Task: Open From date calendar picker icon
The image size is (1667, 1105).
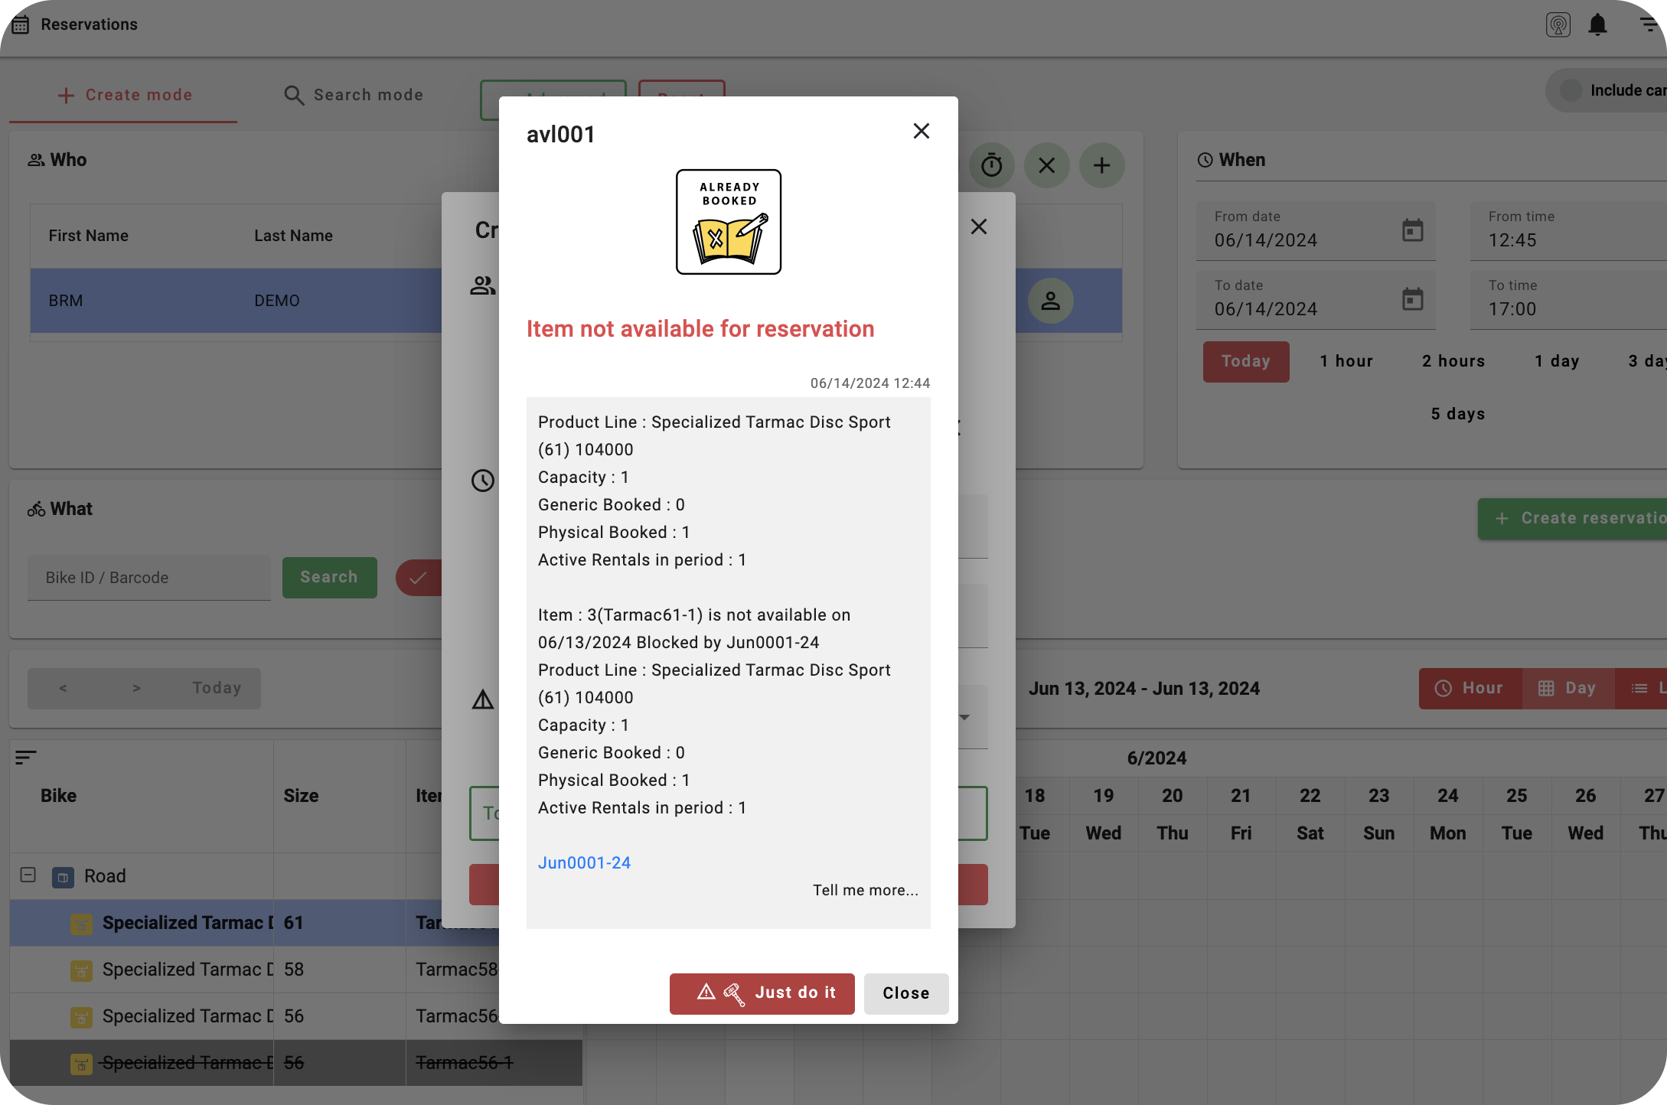Action: 1412,230
